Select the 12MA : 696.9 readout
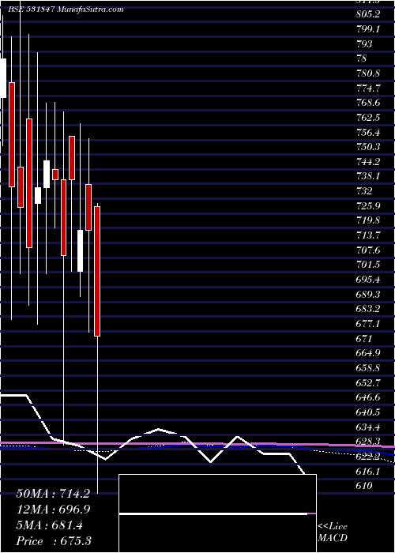 click(x=53, y=510)
